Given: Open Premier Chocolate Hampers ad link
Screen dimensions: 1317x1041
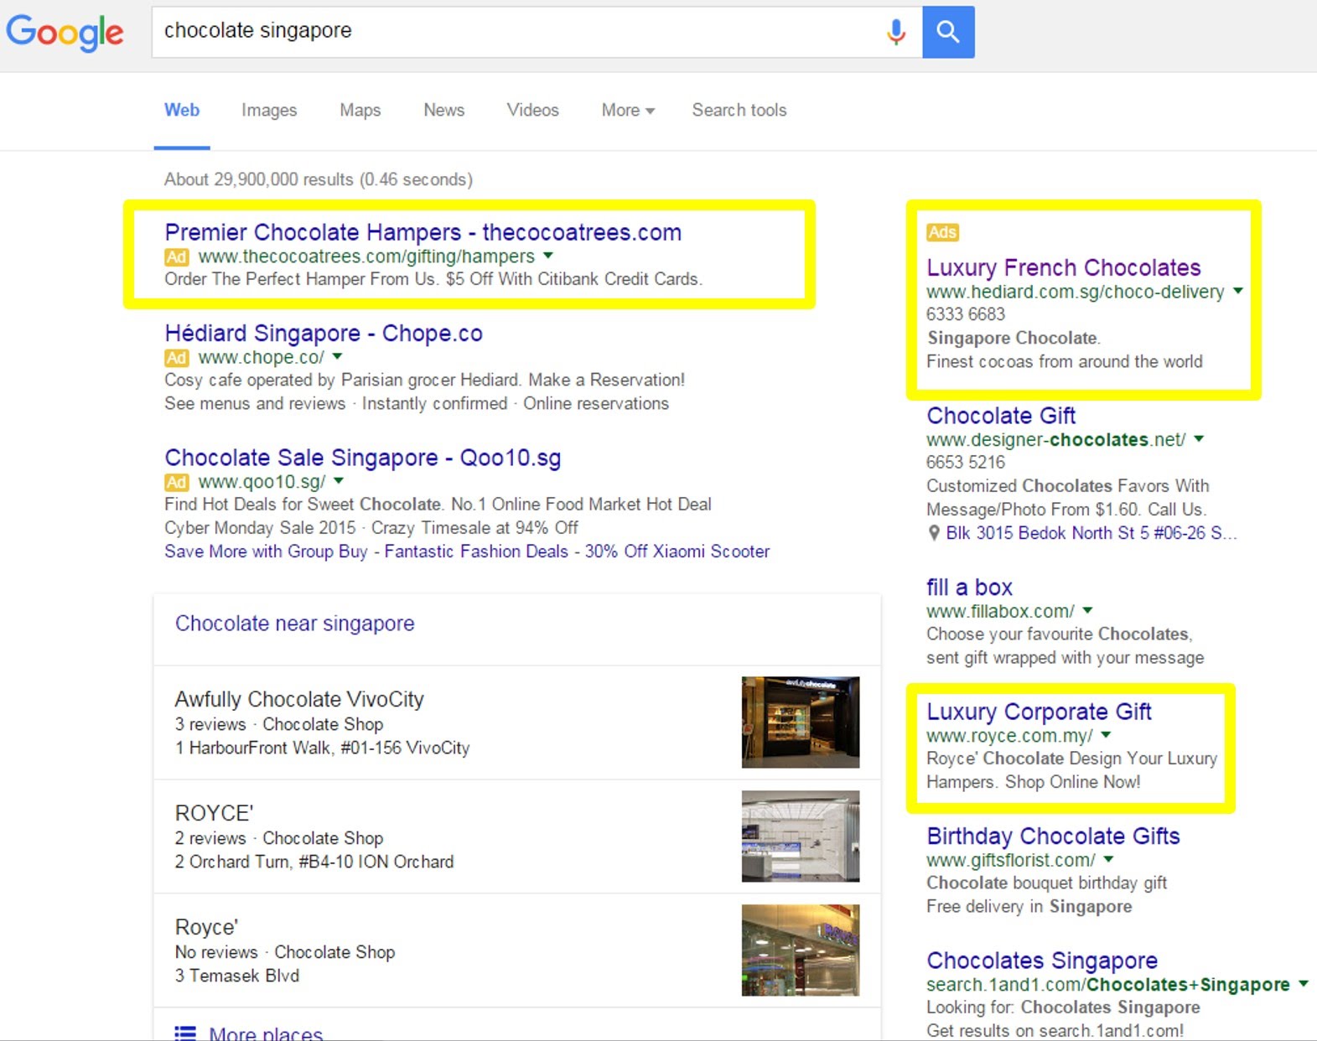Looking at the screenshot, I should (x=423, y=232).
